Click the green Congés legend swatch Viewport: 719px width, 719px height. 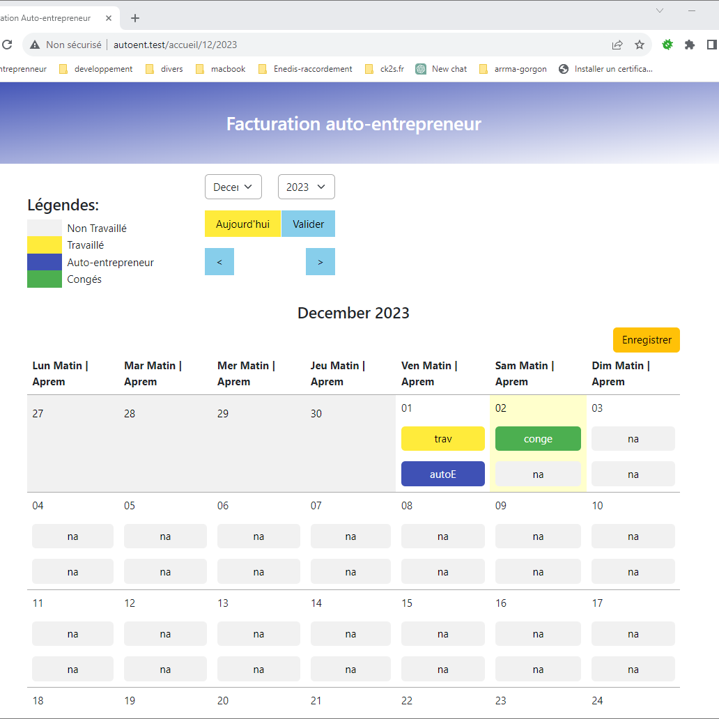click(45, 279)
